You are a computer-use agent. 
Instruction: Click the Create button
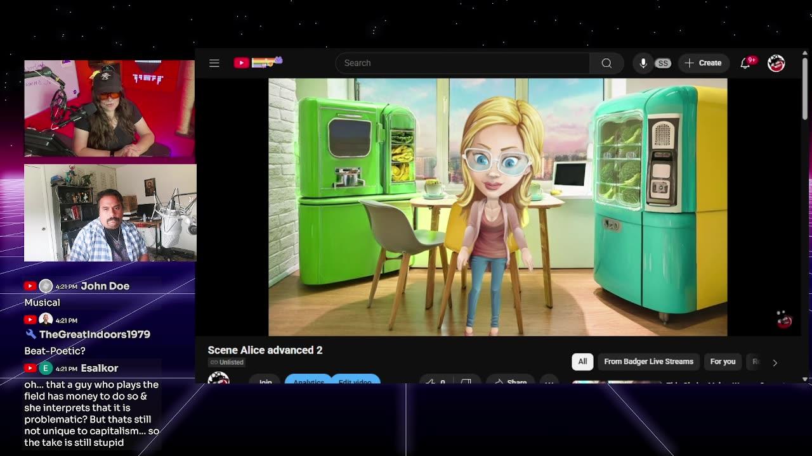click(703, 63)
